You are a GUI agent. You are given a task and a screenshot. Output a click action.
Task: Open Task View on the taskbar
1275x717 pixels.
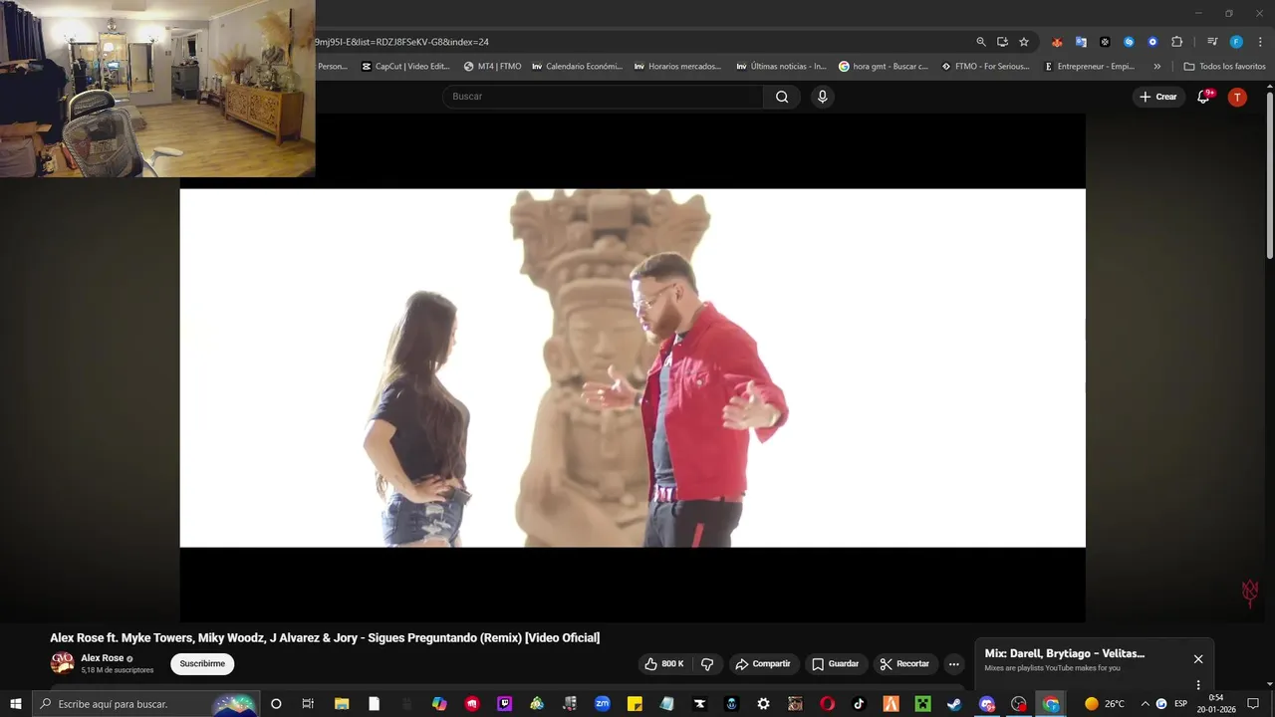[308, 704]
